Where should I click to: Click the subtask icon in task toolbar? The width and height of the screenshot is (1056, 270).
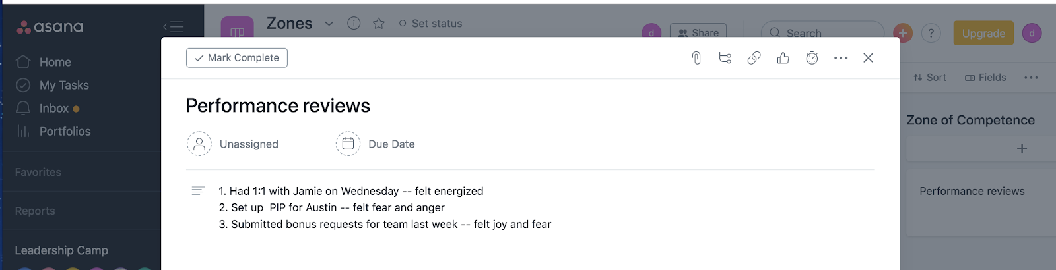pos(725,58)
